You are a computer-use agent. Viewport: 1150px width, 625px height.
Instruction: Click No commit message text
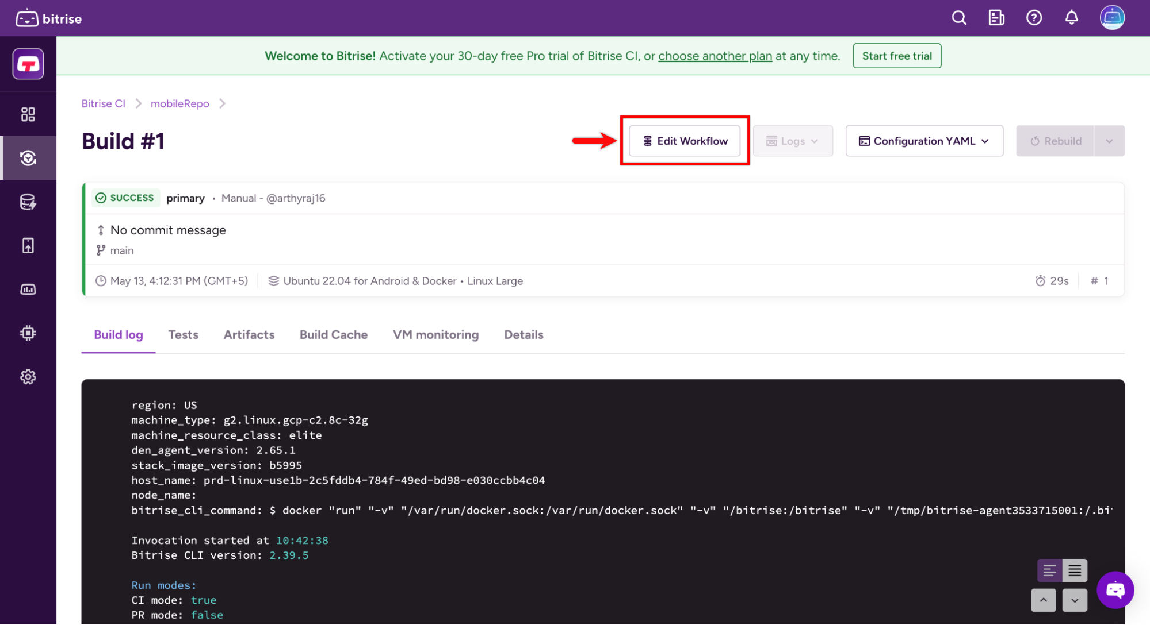[168, 230]
